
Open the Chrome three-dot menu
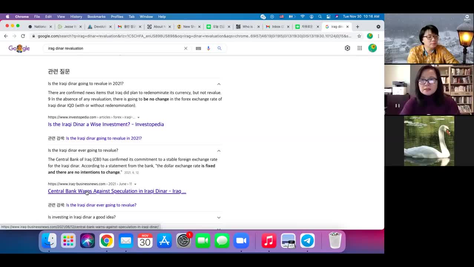pyautogui.click(x=378, y=36)
